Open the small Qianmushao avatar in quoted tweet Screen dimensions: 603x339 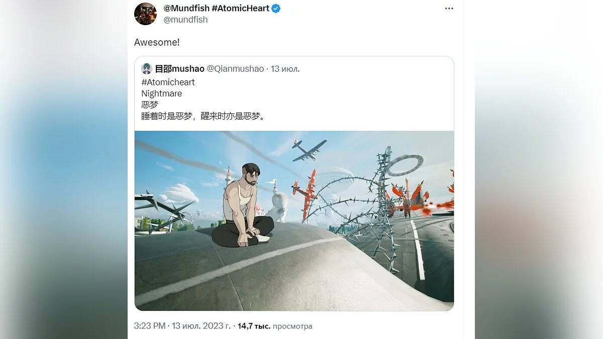147,69
